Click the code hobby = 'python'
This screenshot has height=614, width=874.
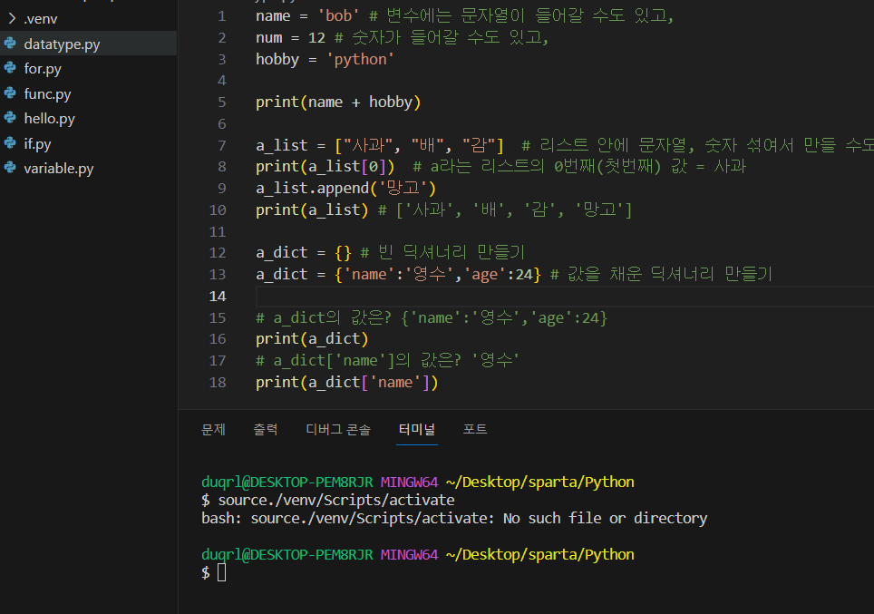(x=325, y=59)
